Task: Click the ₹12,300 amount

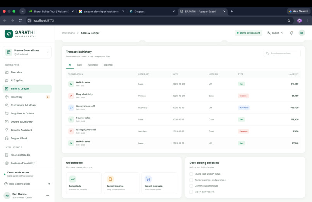Action: pos(295,108)
